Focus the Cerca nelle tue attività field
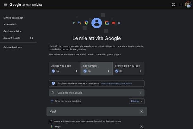The height and width of the screenshot is (129, 193). [96, 93]
